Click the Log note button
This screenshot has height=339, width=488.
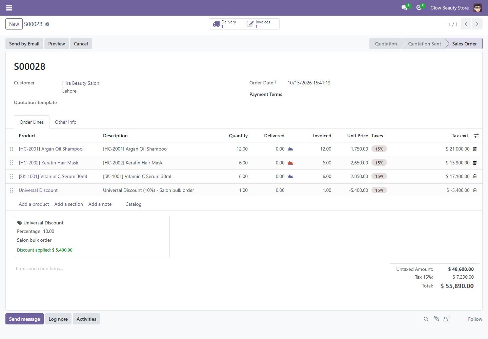click(x=58, y=319)
